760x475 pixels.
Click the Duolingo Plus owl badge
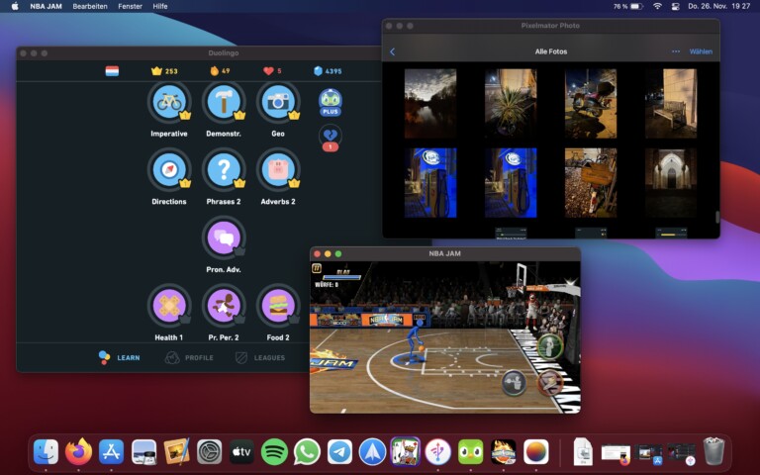click(x=331, y=102)
